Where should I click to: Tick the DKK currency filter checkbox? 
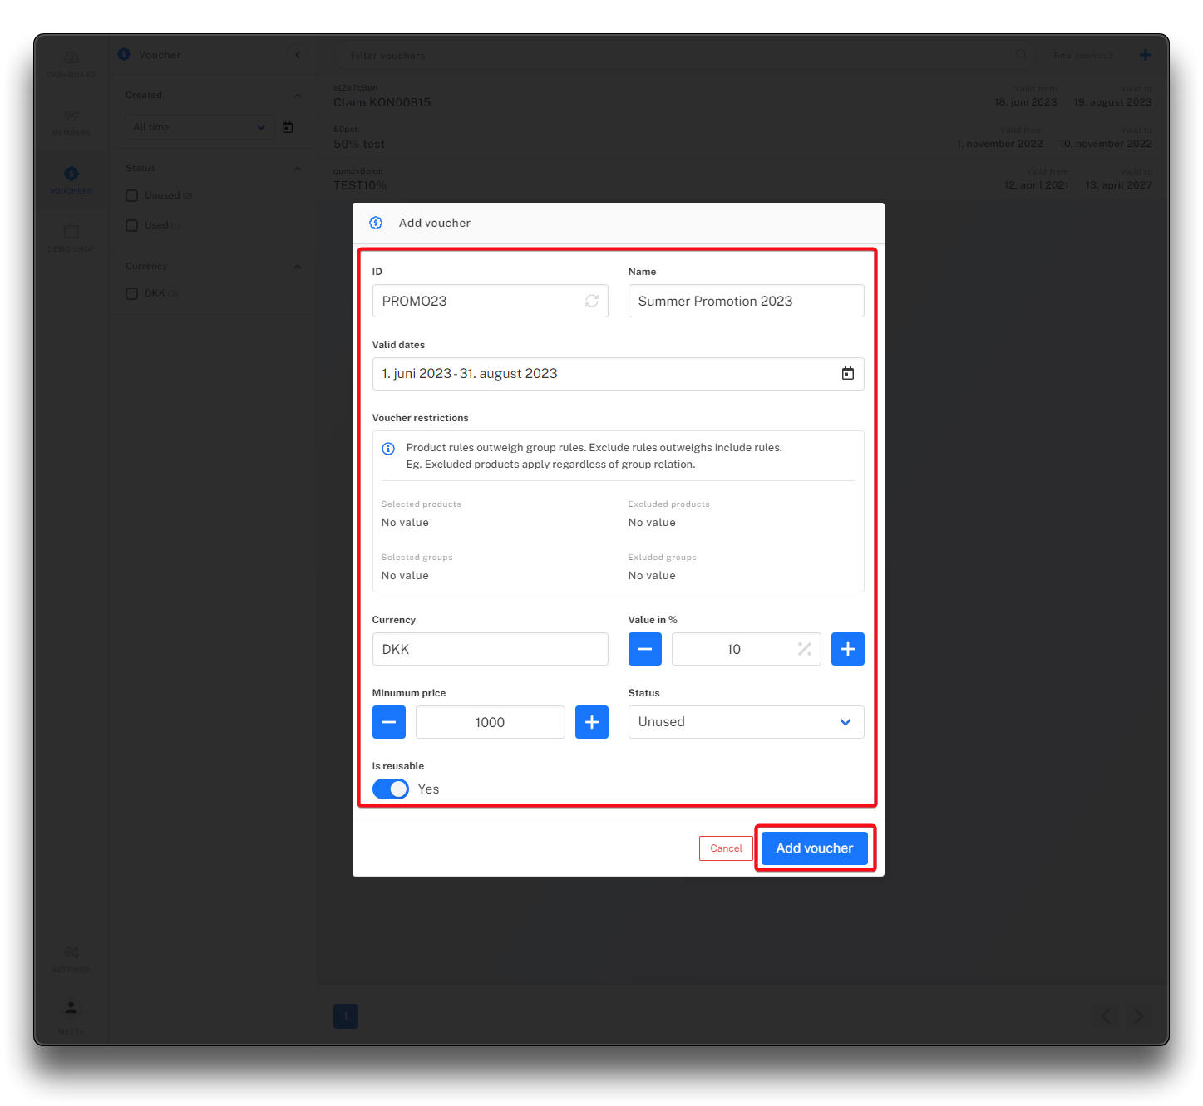[x=131, y=293]
